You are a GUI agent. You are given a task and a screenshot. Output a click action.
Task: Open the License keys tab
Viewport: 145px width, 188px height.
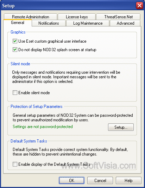point(77,17)
